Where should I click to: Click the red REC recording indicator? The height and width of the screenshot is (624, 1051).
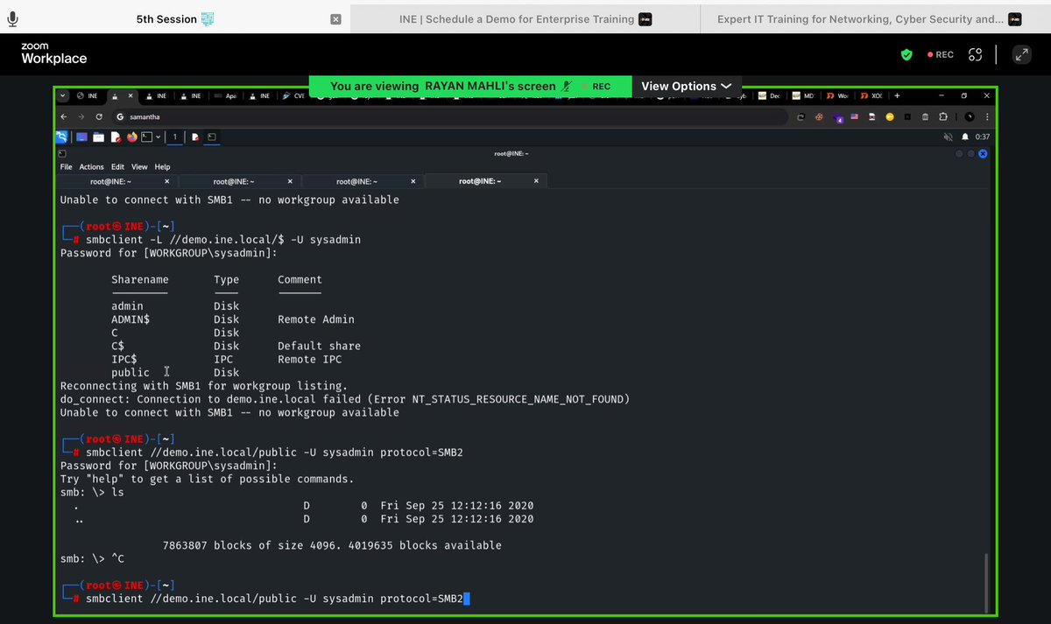941,54
